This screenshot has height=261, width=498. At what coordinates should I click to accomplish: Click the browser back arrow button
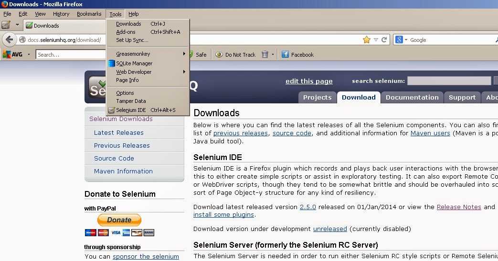click(9, 40)
